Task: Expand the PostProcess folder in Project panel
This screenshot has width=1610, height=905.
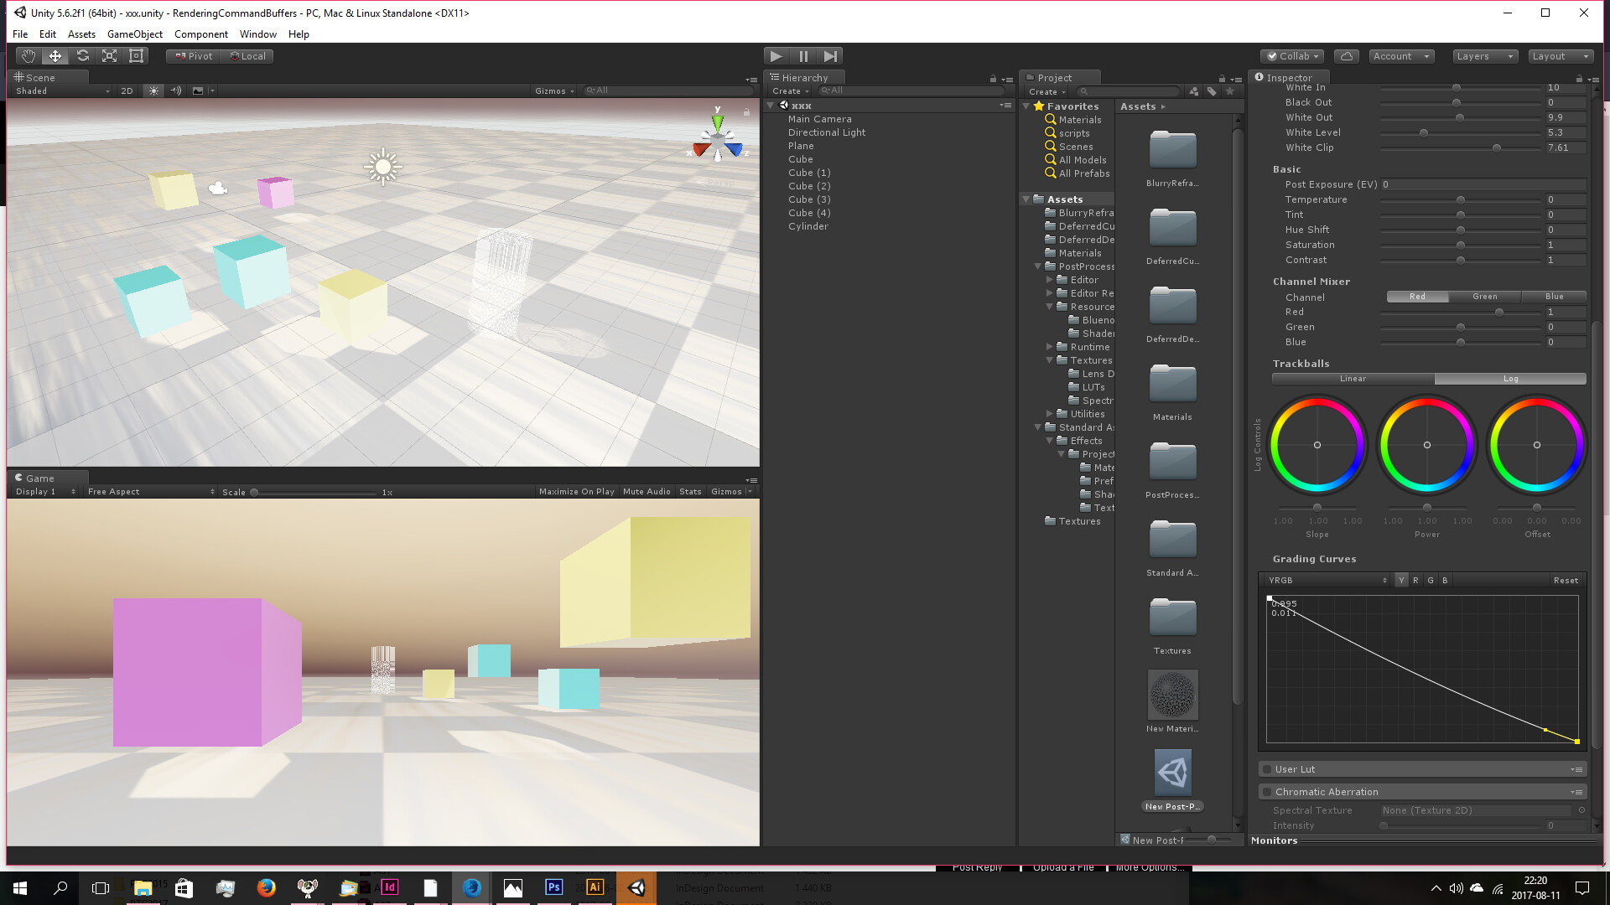Action: click(x=1039, y=266)
